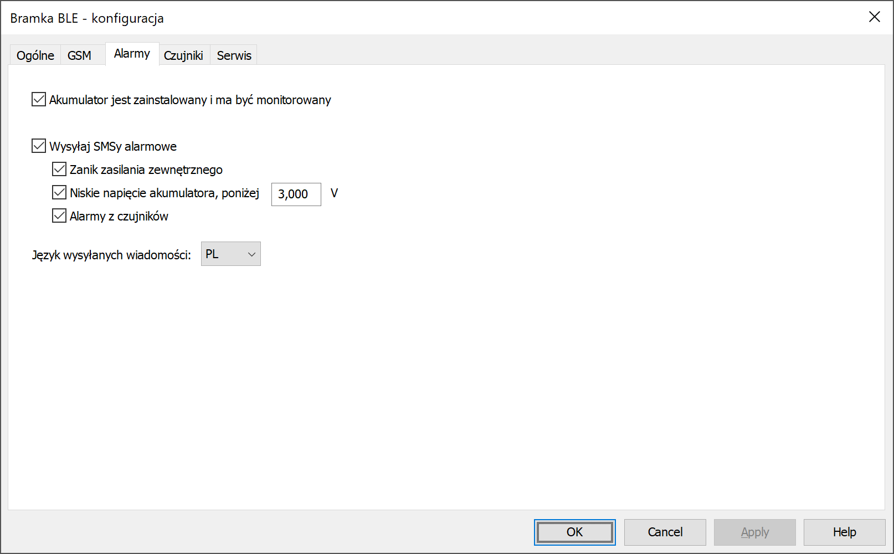Uncheck Akumulator jest zainstalowany checkbox
Screen dimensions: 894x554
pyautogui.click(x=39, y=100)
